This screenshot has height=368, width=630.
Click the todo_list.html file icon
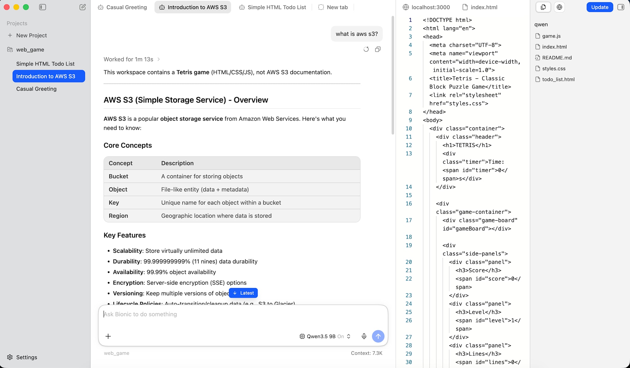538,79
